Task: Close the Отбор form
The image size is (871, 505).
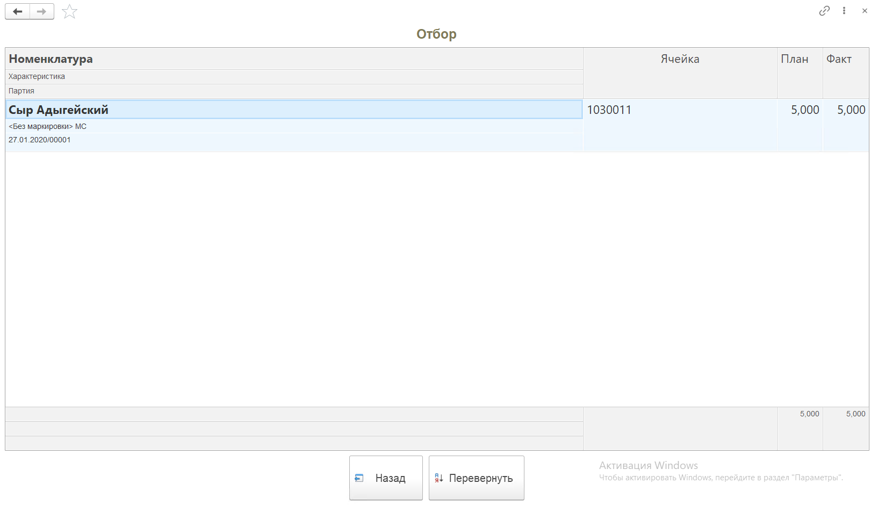Action: [865, 11]
